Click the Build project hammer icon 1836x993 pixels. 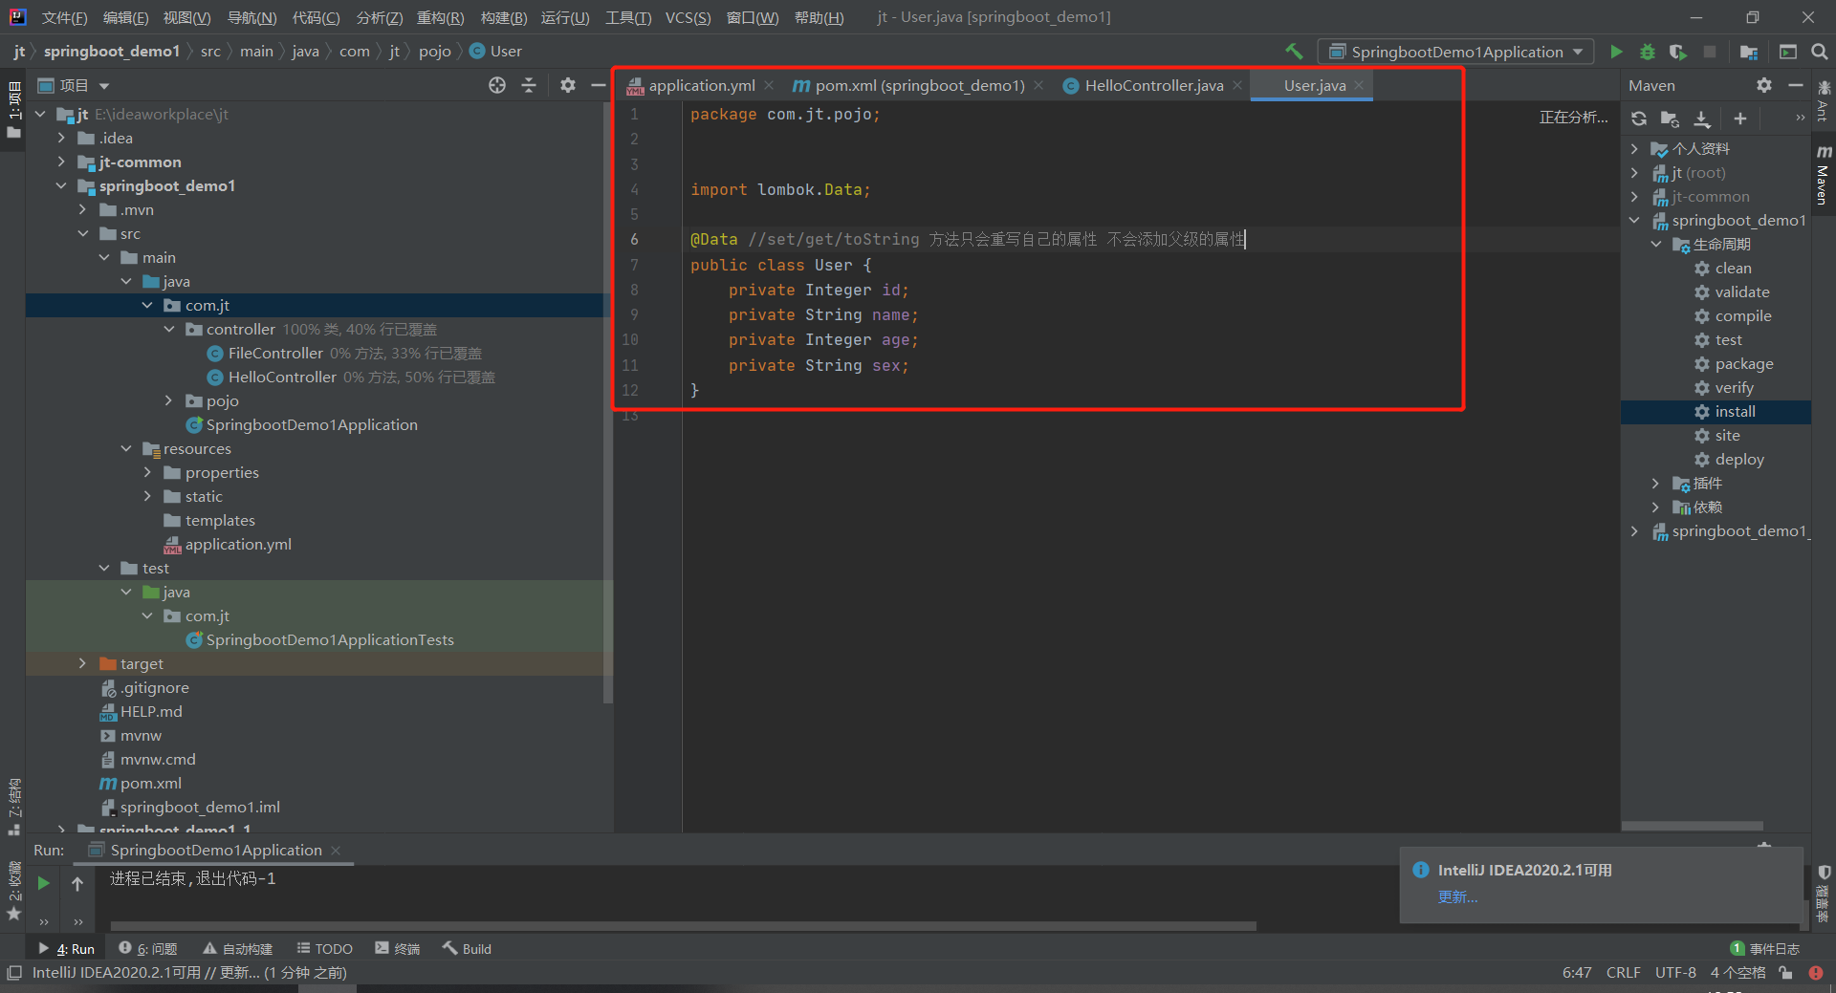click(1294, 52)
